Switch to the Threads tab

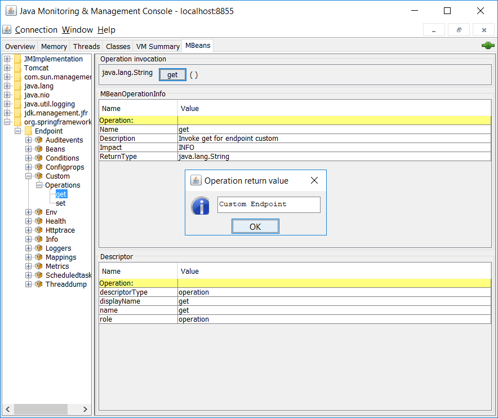(86, 47)
